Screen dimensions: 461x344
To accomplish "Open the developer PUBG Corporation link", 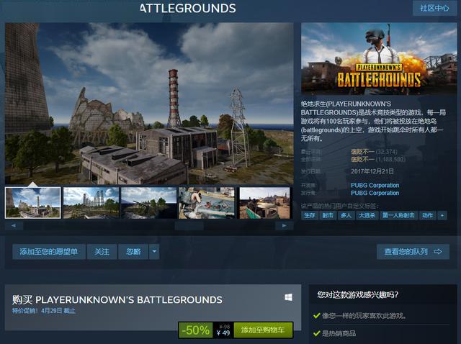I will pyautogui.click(x=375, y=186).
